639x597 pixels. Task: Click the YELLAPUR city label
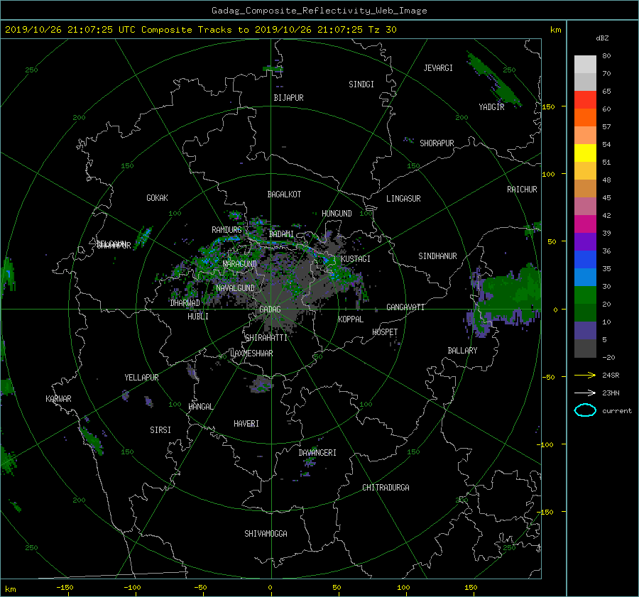click(141, 378)
